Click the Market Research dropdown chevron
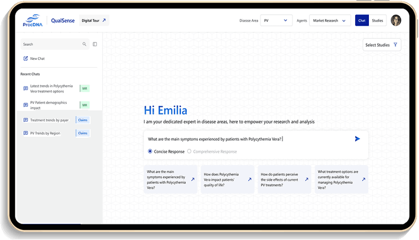This screenshot has width=419, height=240. (344, 21)
